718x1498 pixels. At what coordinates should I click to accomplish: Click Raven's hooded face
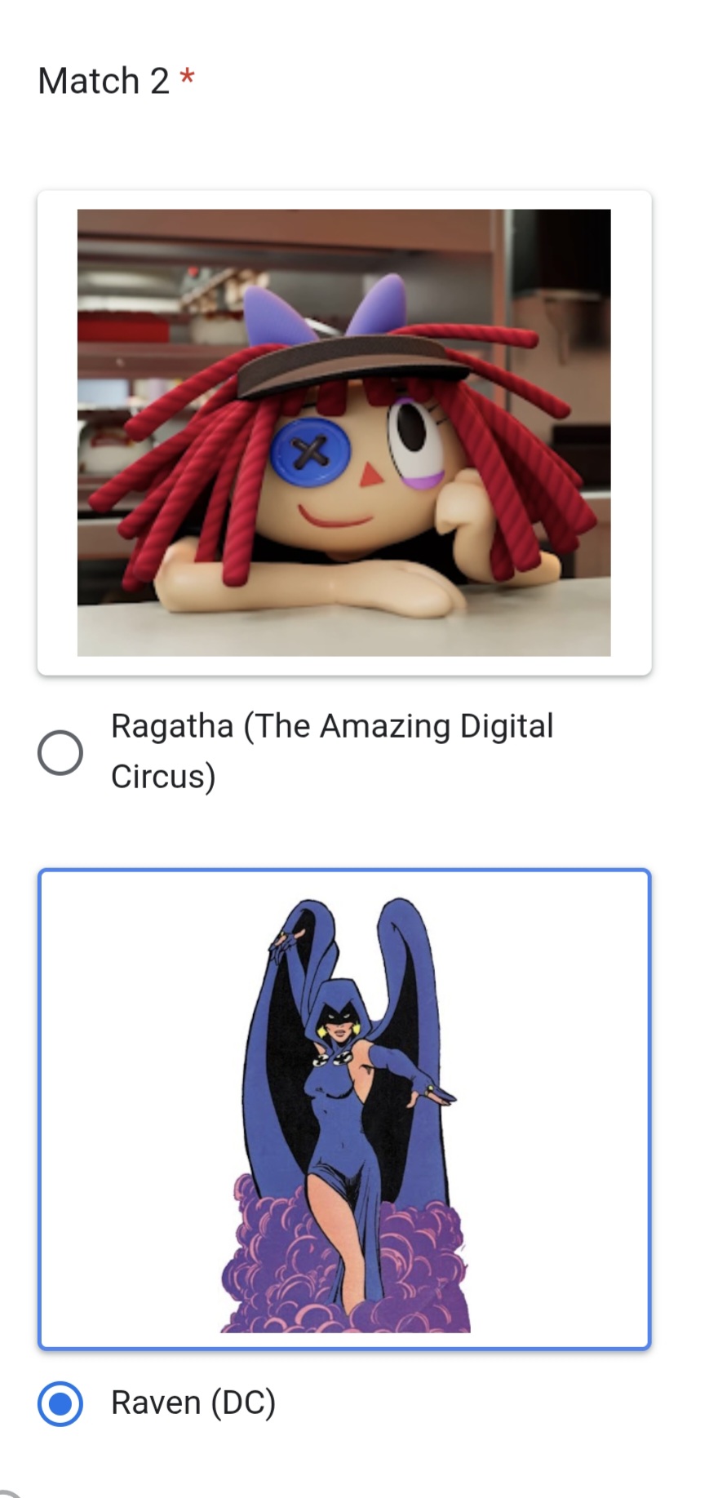coord(337,1020)
